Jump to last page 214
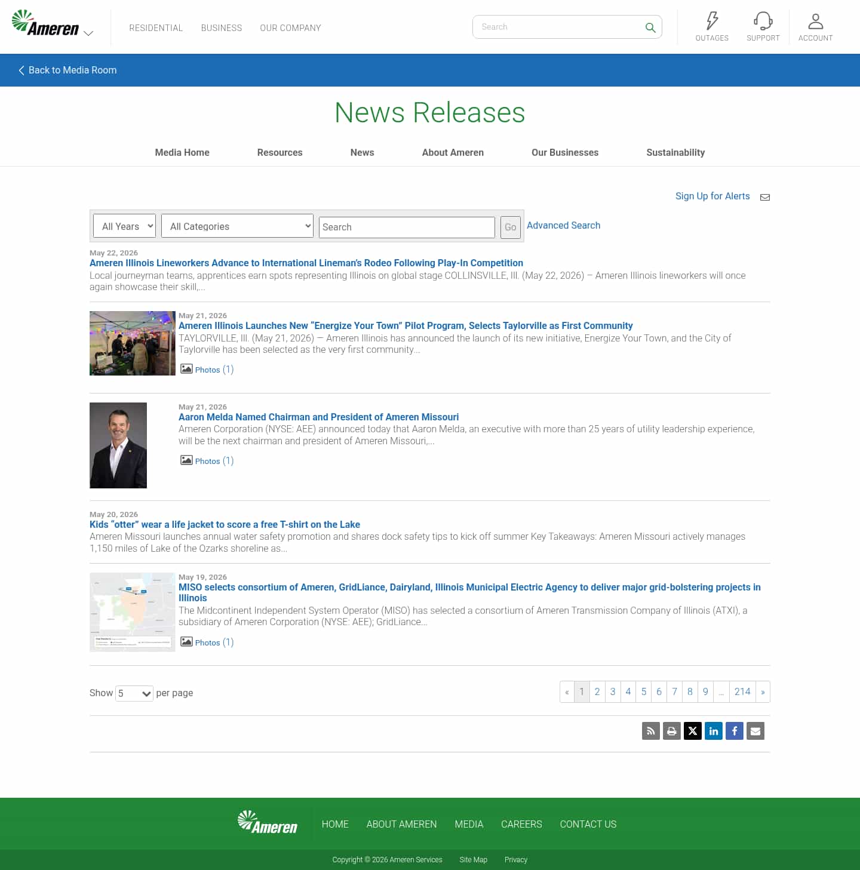 tap(742, 692)
